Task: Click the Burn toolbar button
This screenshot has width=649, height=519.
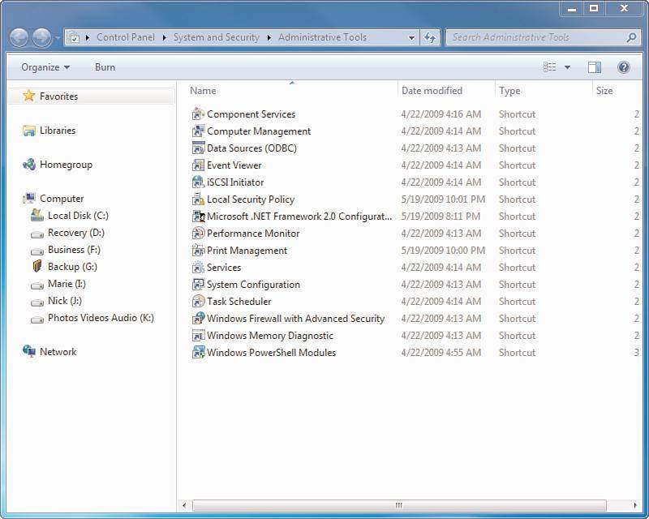Action: [105, 67]
